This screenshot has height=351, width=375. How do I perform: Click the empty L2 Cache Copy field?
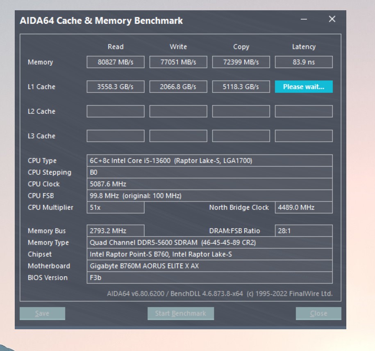point(241,111)
